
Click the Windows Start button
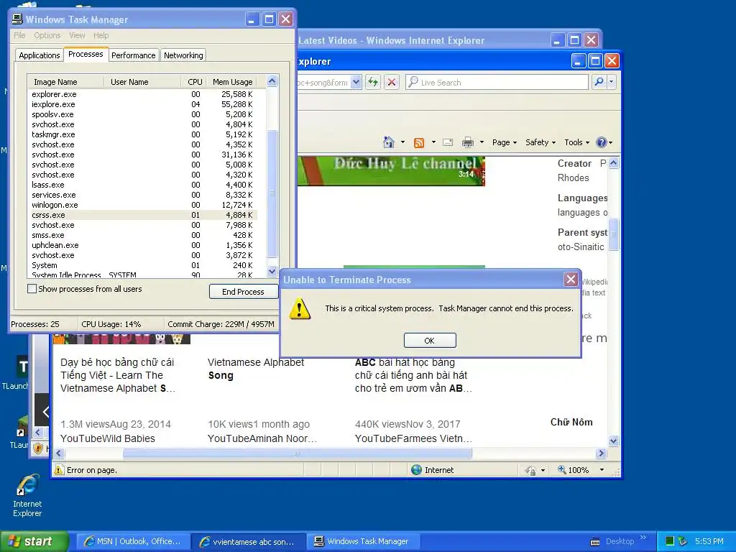[34, 541]
